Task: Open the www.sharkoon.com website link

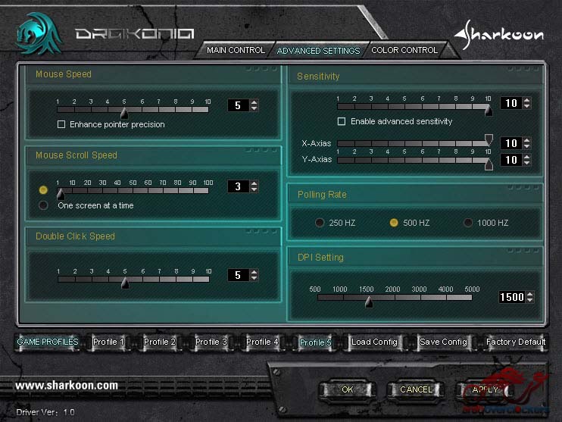Action: (x=67, y=386)
